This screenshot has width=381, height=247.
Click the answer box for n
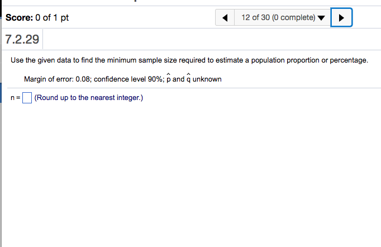[26, 98]
